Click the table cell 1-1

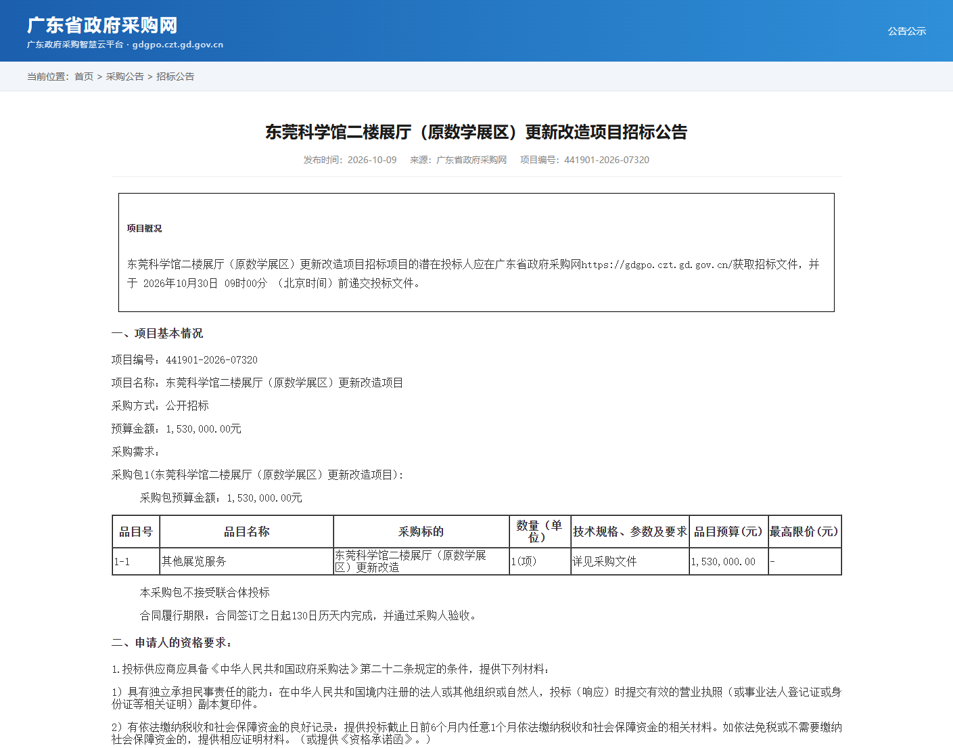(136, 561)
